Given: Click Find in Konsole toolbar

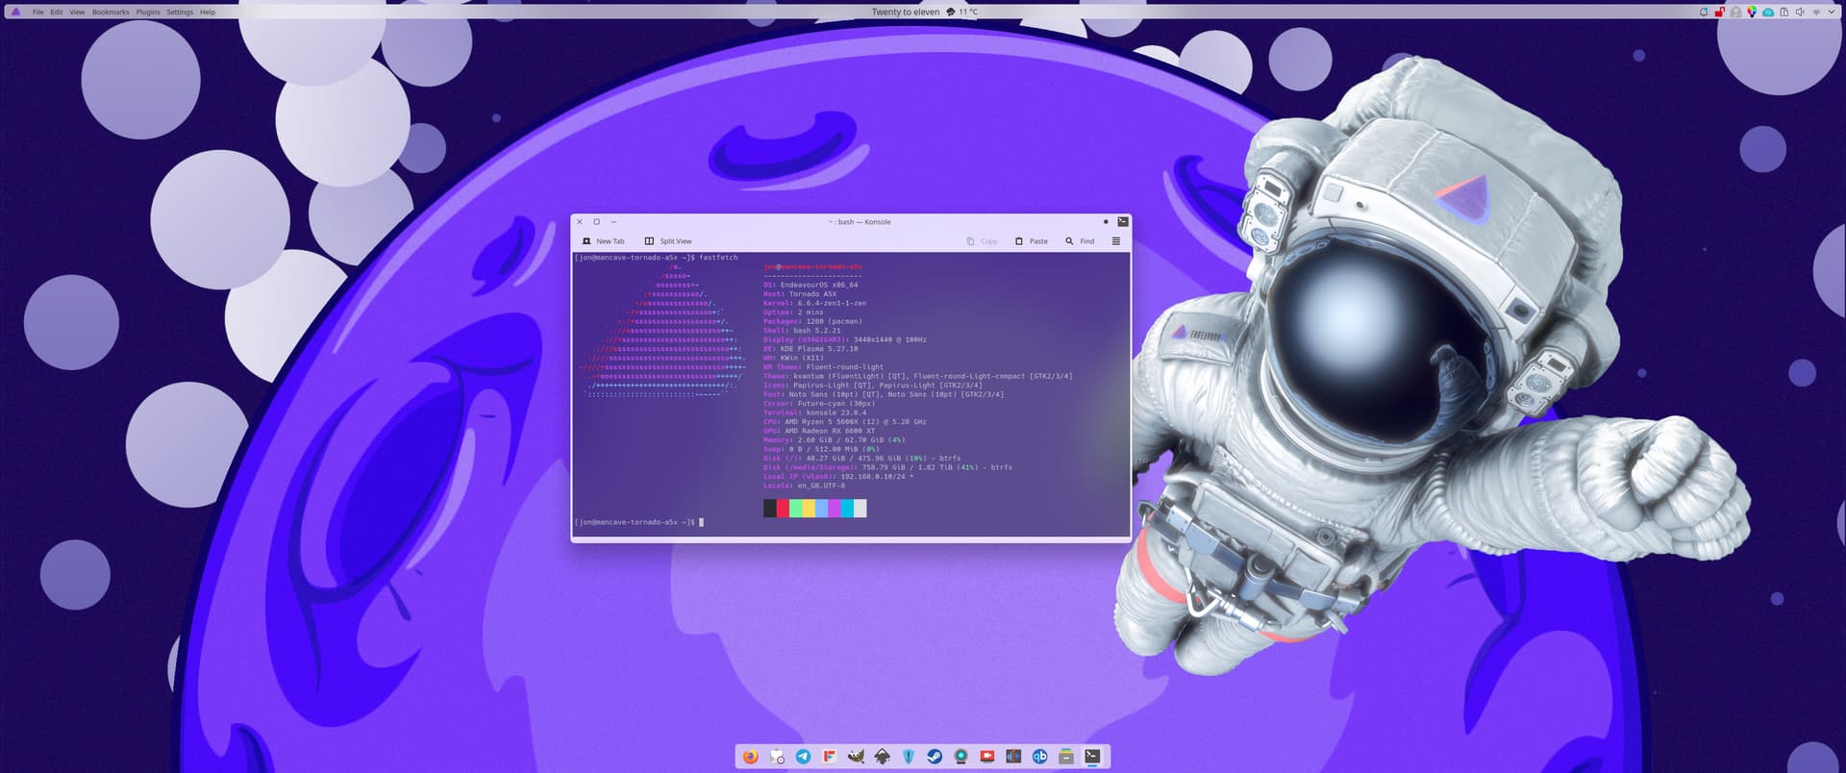Looking at the screenshot, I should click(1080, 241).
